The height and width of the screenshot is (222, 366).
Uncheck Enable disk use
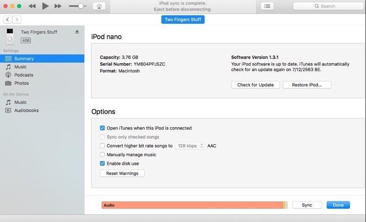[x=102, y=163]
